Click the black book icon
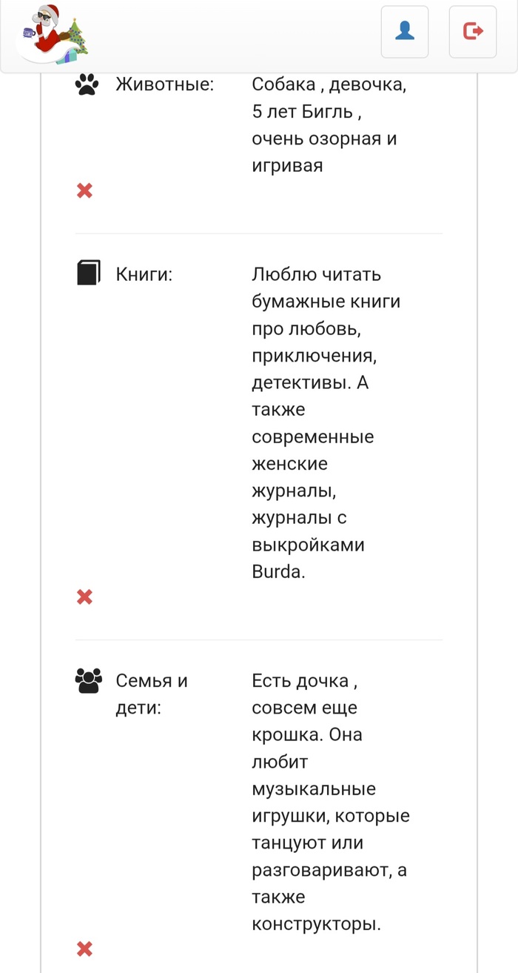This screenshot has width=518, height=973. pos(87,273)
